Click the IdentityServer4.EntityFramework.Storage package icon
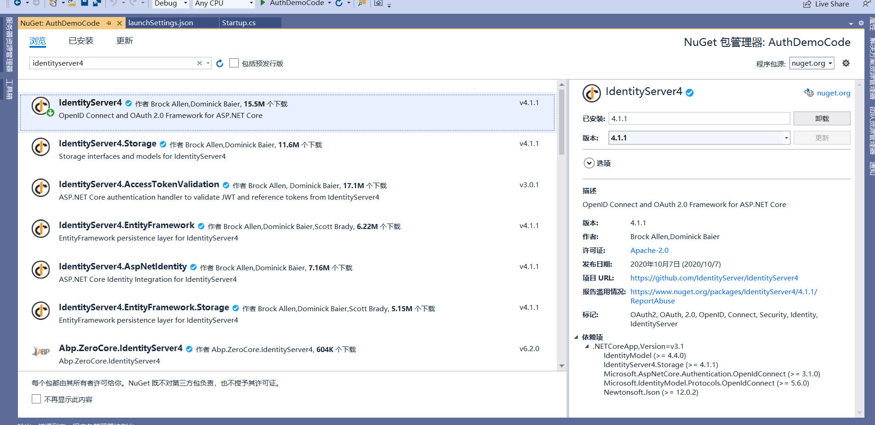Image resolution: width=875 pixels, height=425 pixels. coord(41,311)
